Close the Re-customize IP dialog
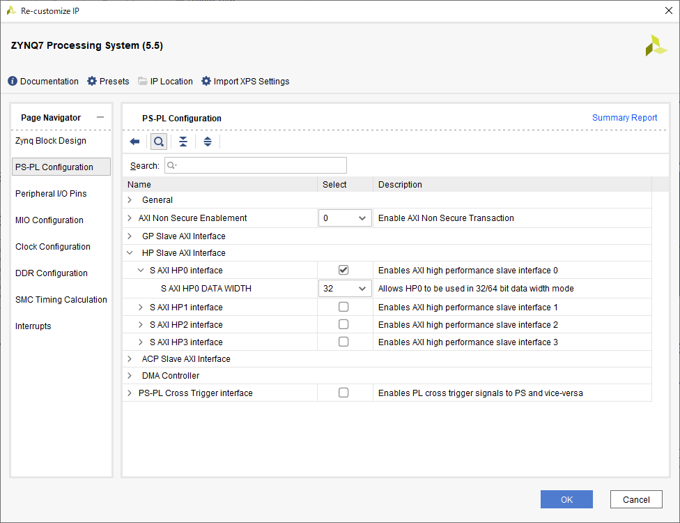Viewport: 680px width, 523px height. click(x=669, y=10)
